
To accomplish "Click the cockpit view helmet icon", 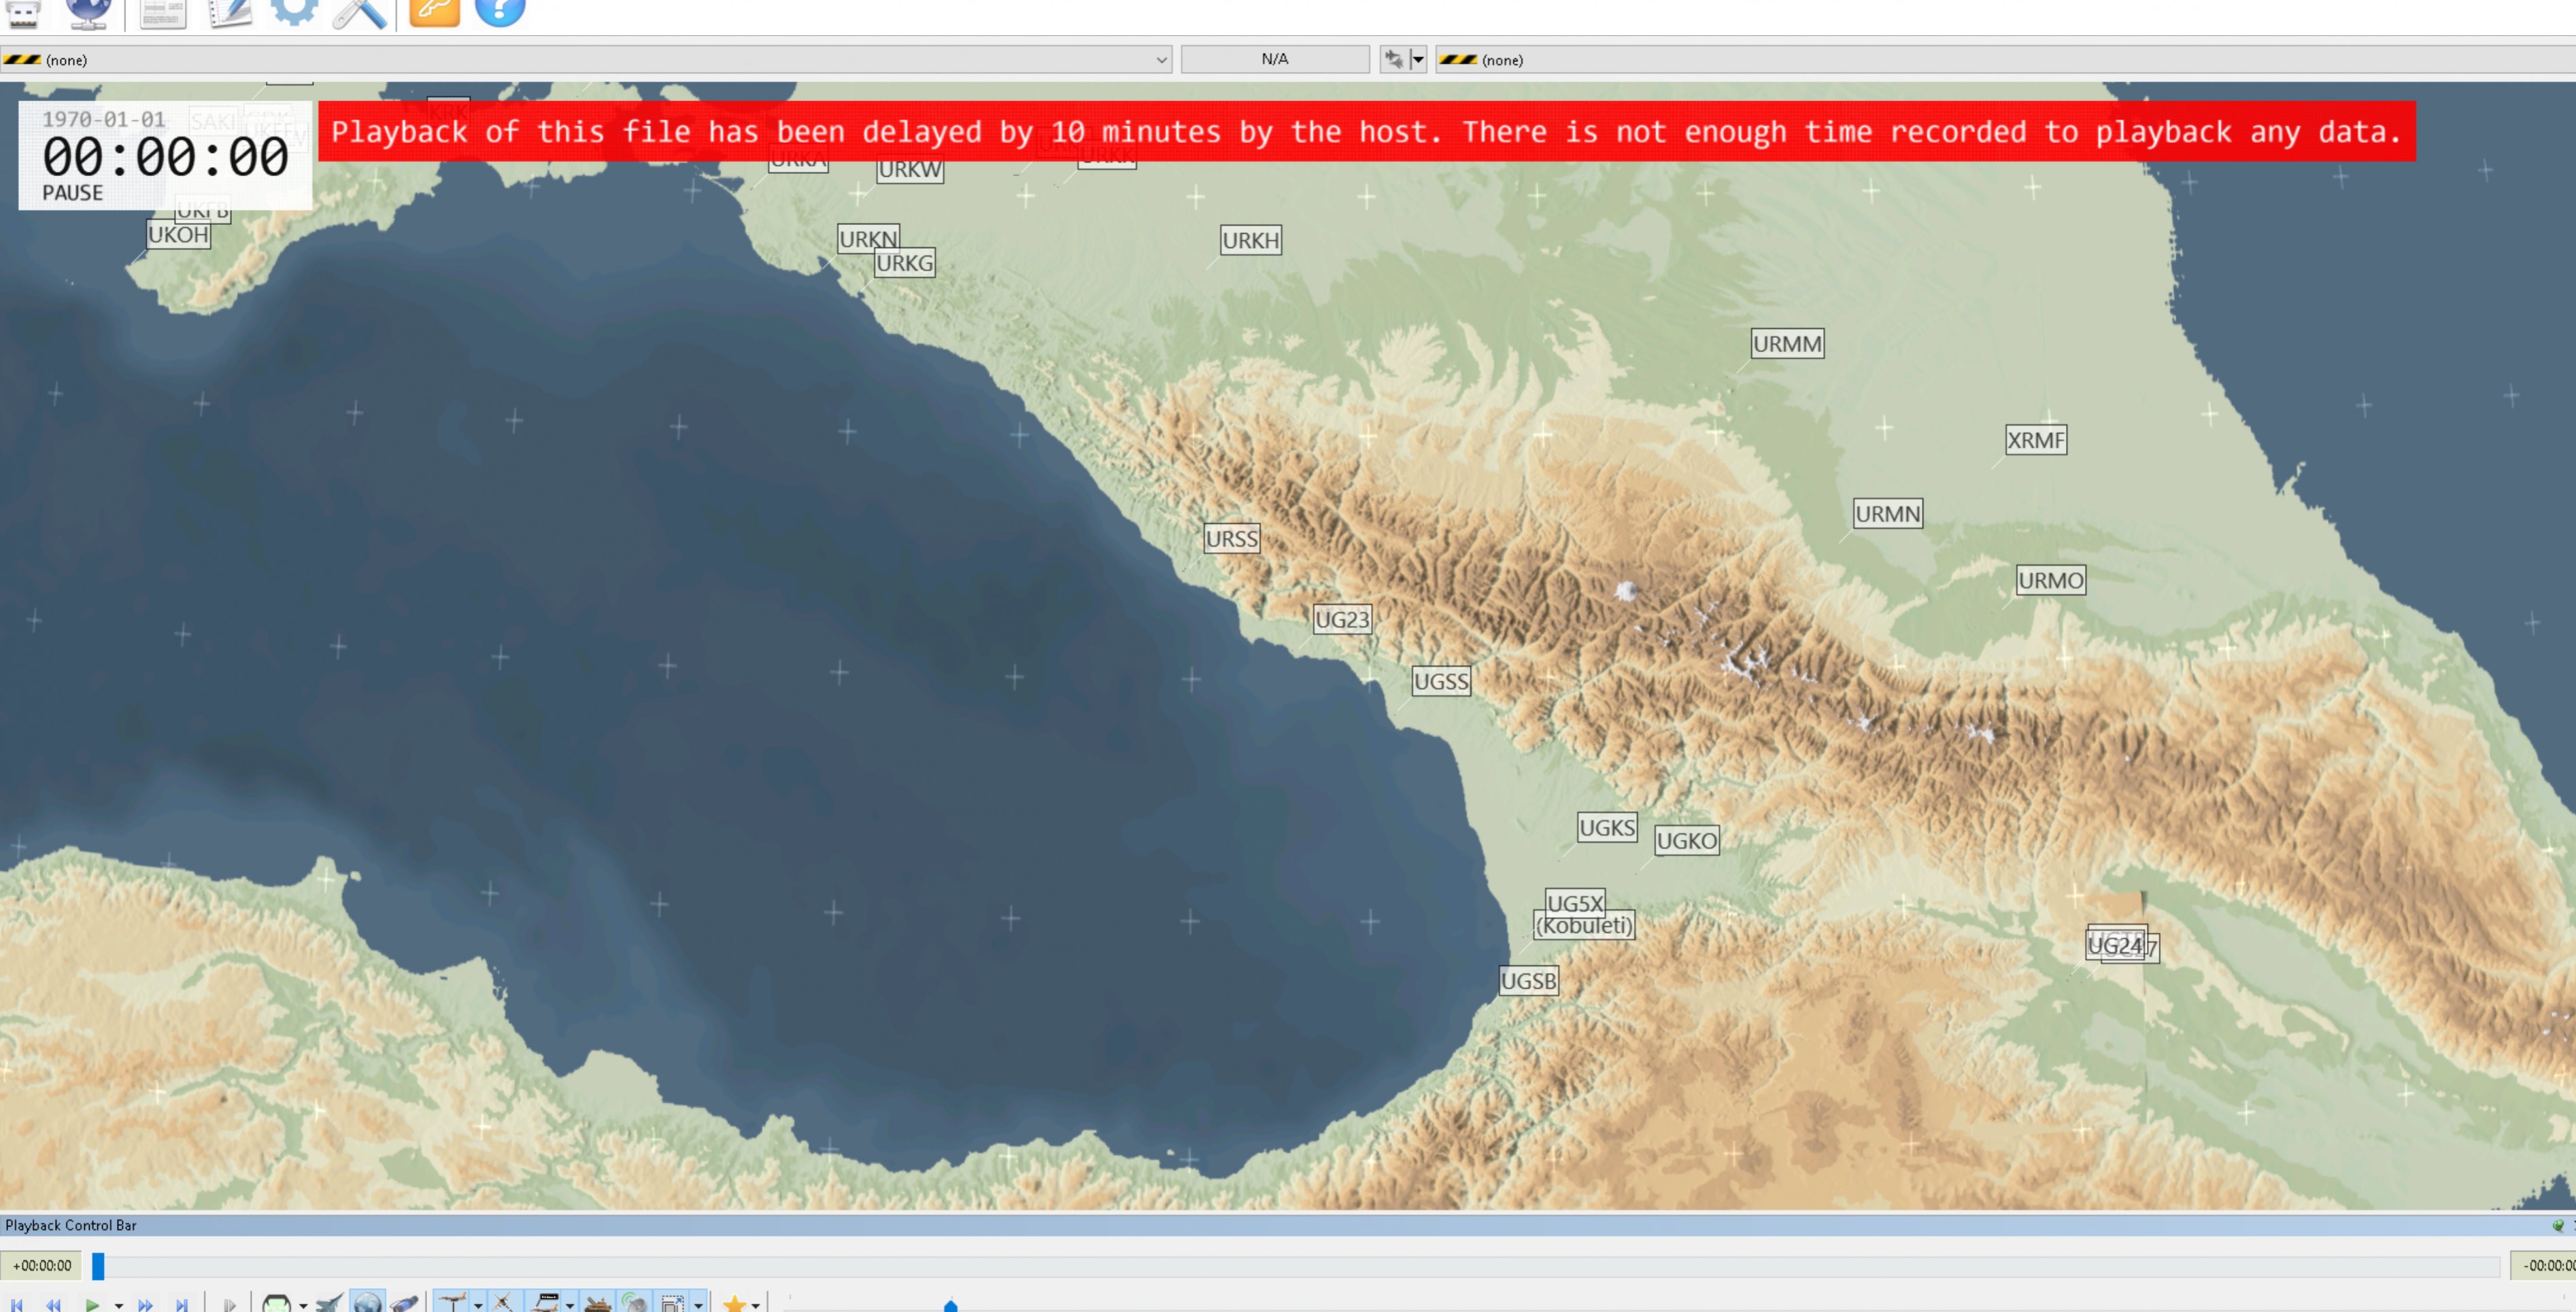I will (276, 1303).
